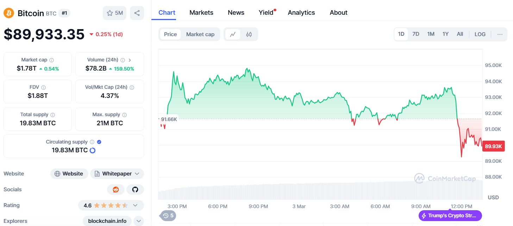Click the share icon button
513x226 pixels.
pyautogui.click(x=137, y=13)
